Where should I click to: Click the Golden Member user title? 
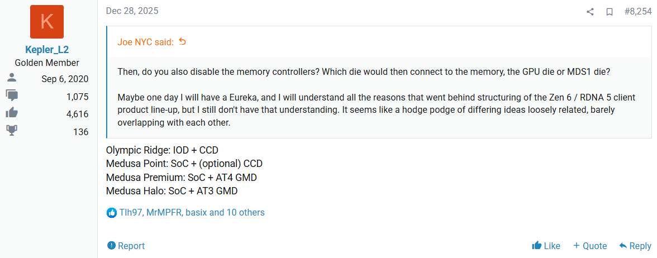point(47,63)
